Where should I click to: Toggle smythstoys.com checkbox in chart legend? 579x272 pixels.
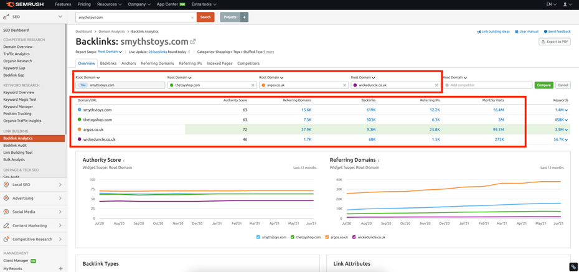coord(258,237)
